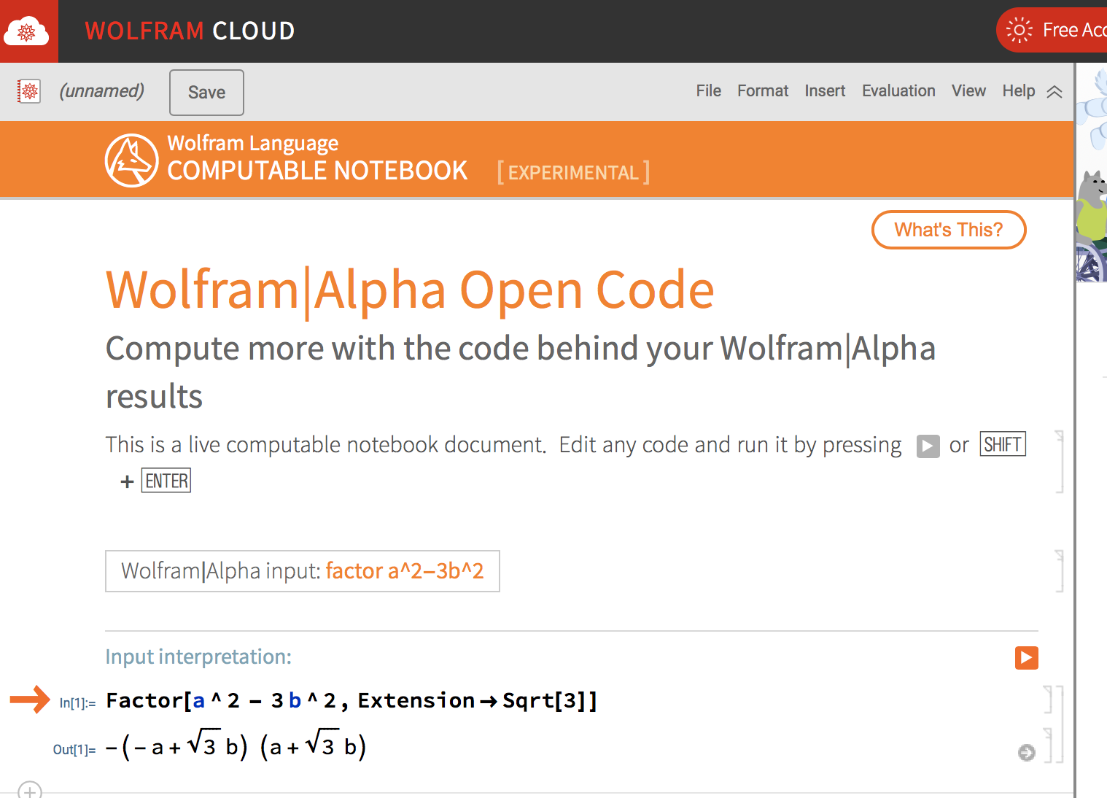Click the Factor input code In[1]
The image size is (1107, 798).
tap(351, 700)
